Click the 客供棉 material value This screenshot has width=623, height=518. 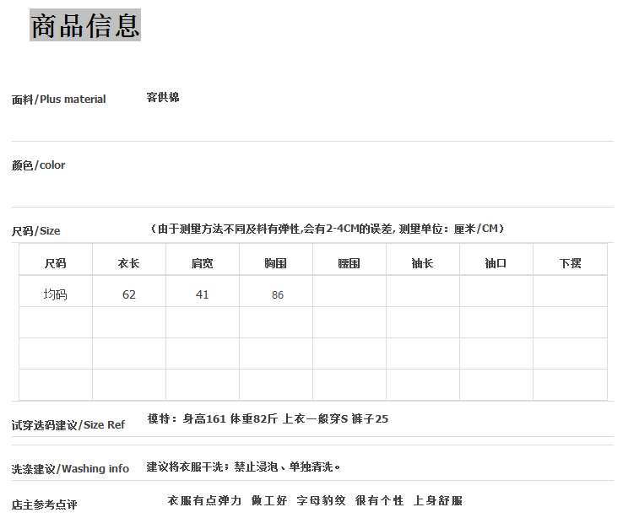point(163,98)
